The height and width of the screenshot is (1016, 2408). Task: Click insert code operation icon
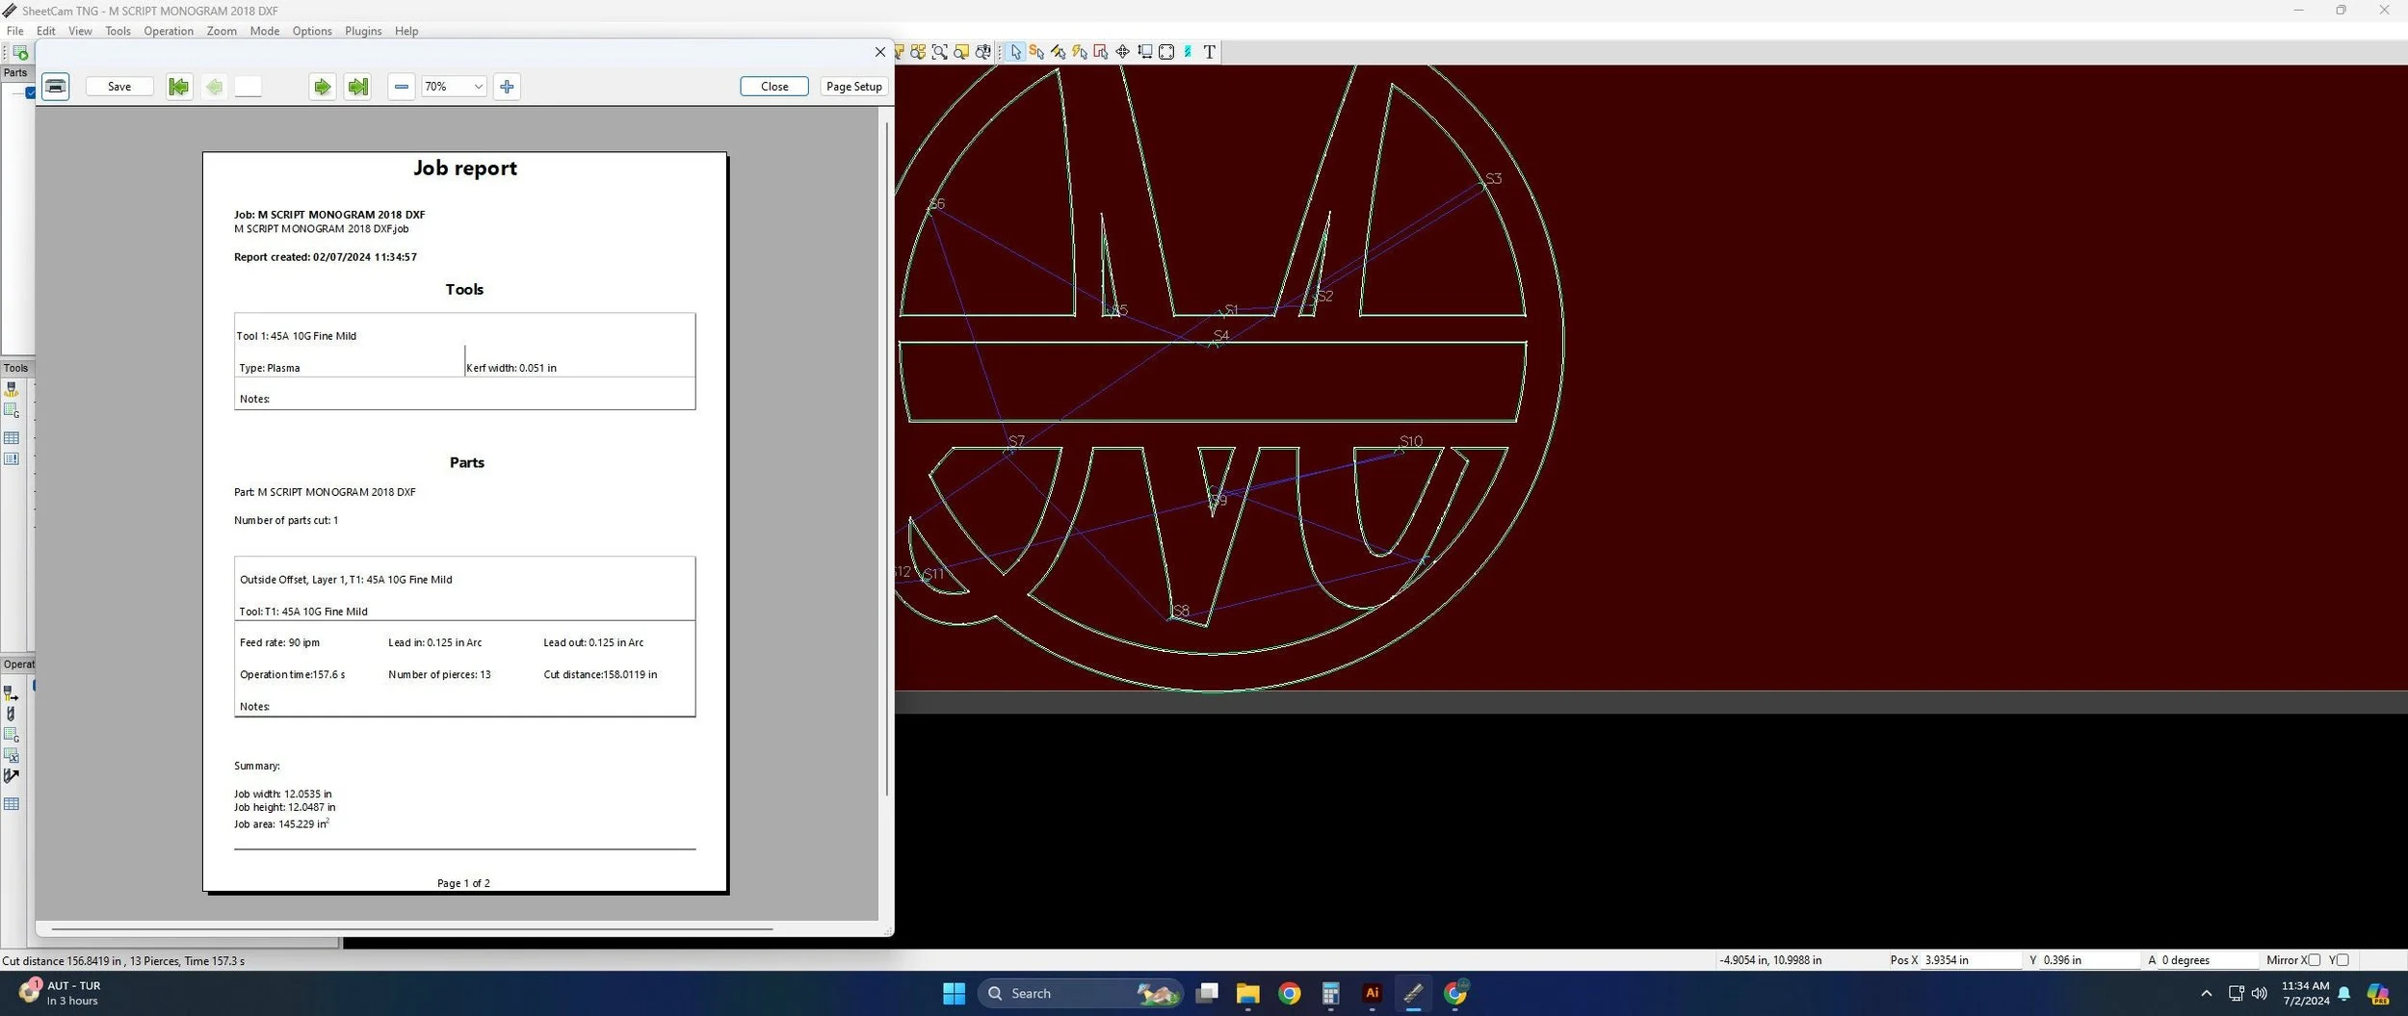[x=12, y=736]
